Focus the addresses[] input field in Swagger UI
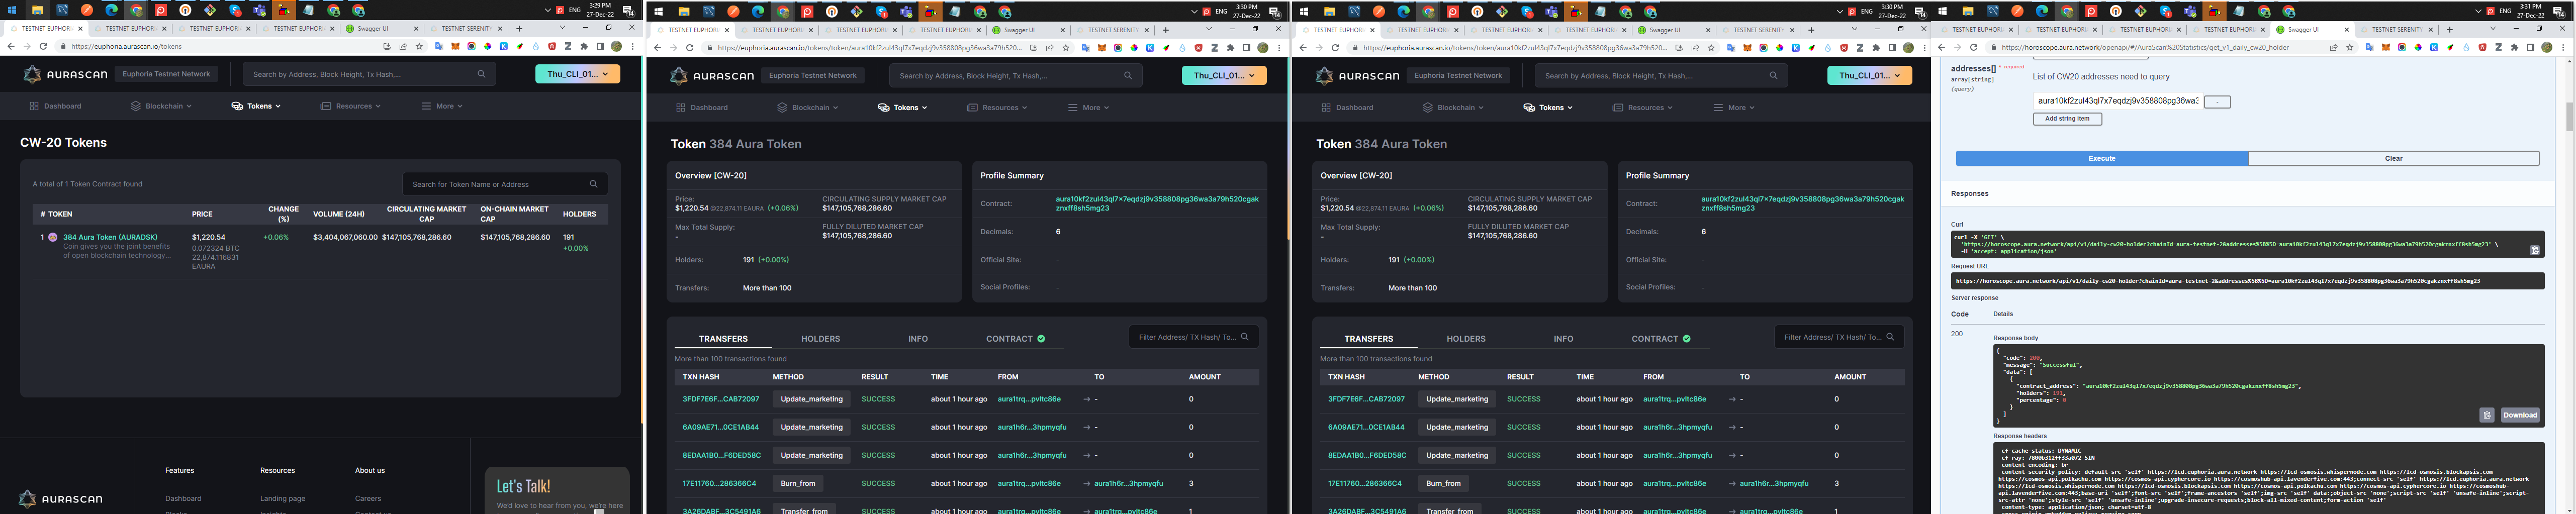The height and width of the screenshot is (514, 2576). pyautogui.click(x=2117, y=101)
